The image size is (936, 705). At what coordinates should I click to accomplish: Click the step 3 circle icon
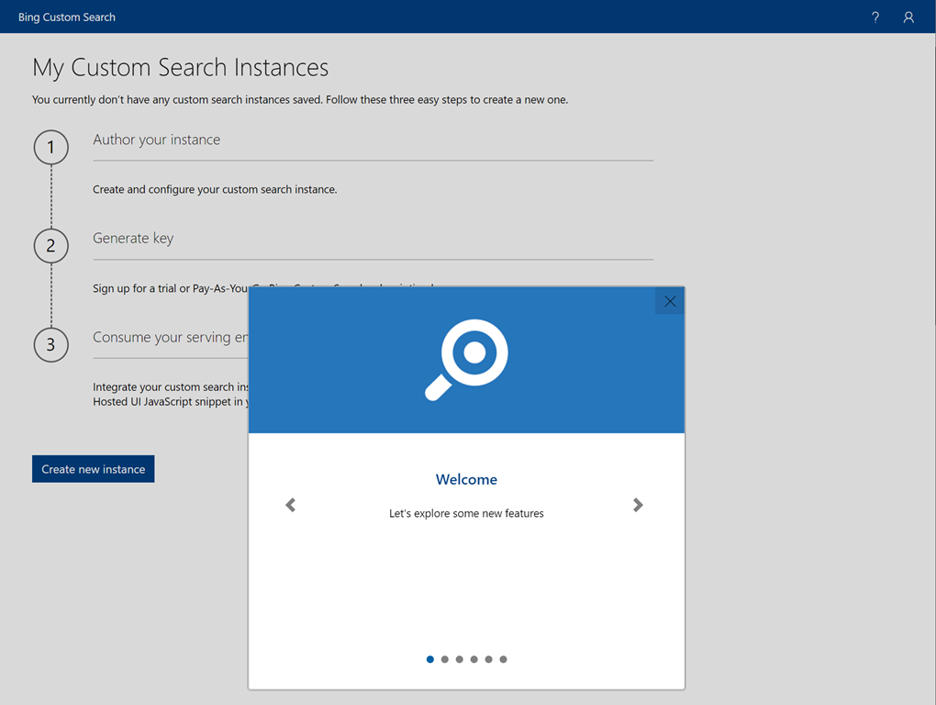tap(51, 345)
